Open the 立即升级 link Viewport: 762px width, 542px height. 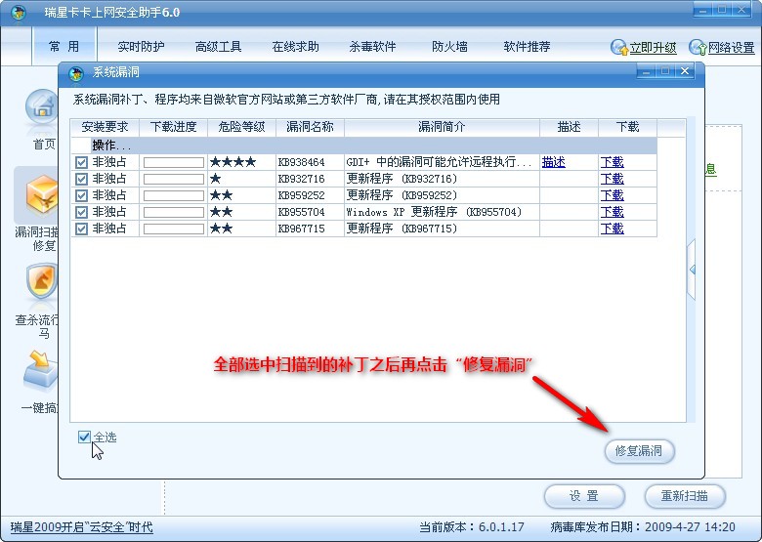point(654,48)
